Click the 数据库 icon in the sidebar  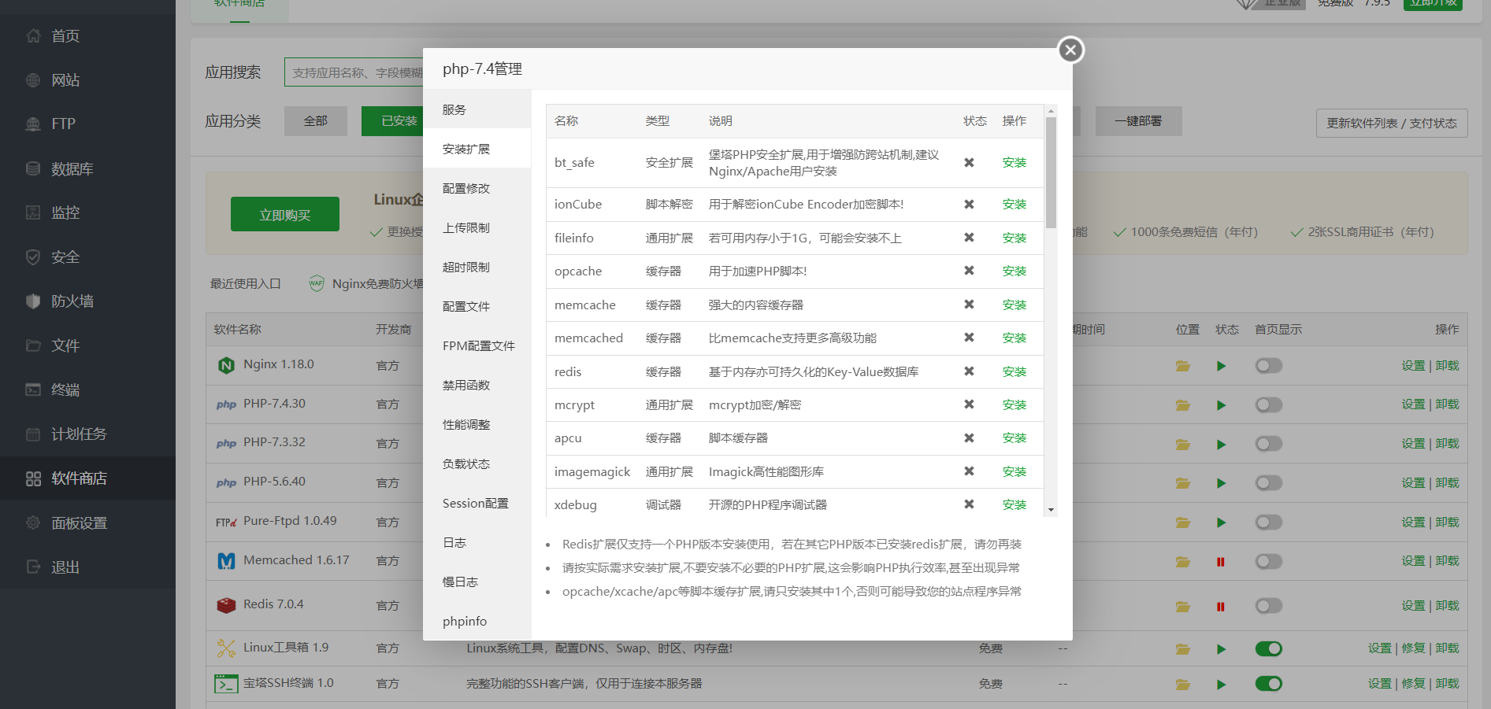pyautogui.click(x=32, y=168)
